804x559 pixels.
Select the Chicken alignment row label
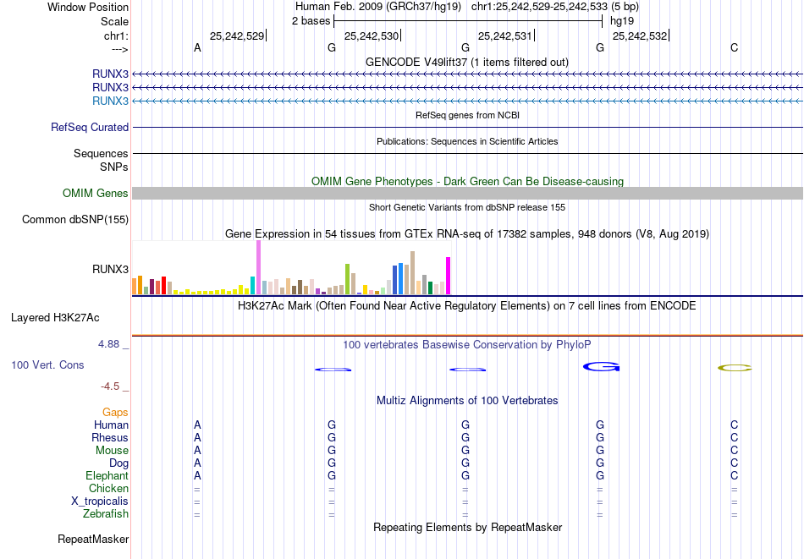pyautogui.click(x=108, y=488)
